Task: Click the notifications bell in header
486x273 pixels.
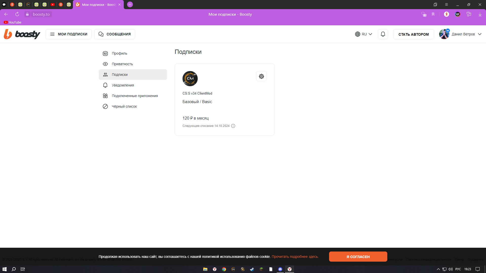Action: tap(383, 34)
